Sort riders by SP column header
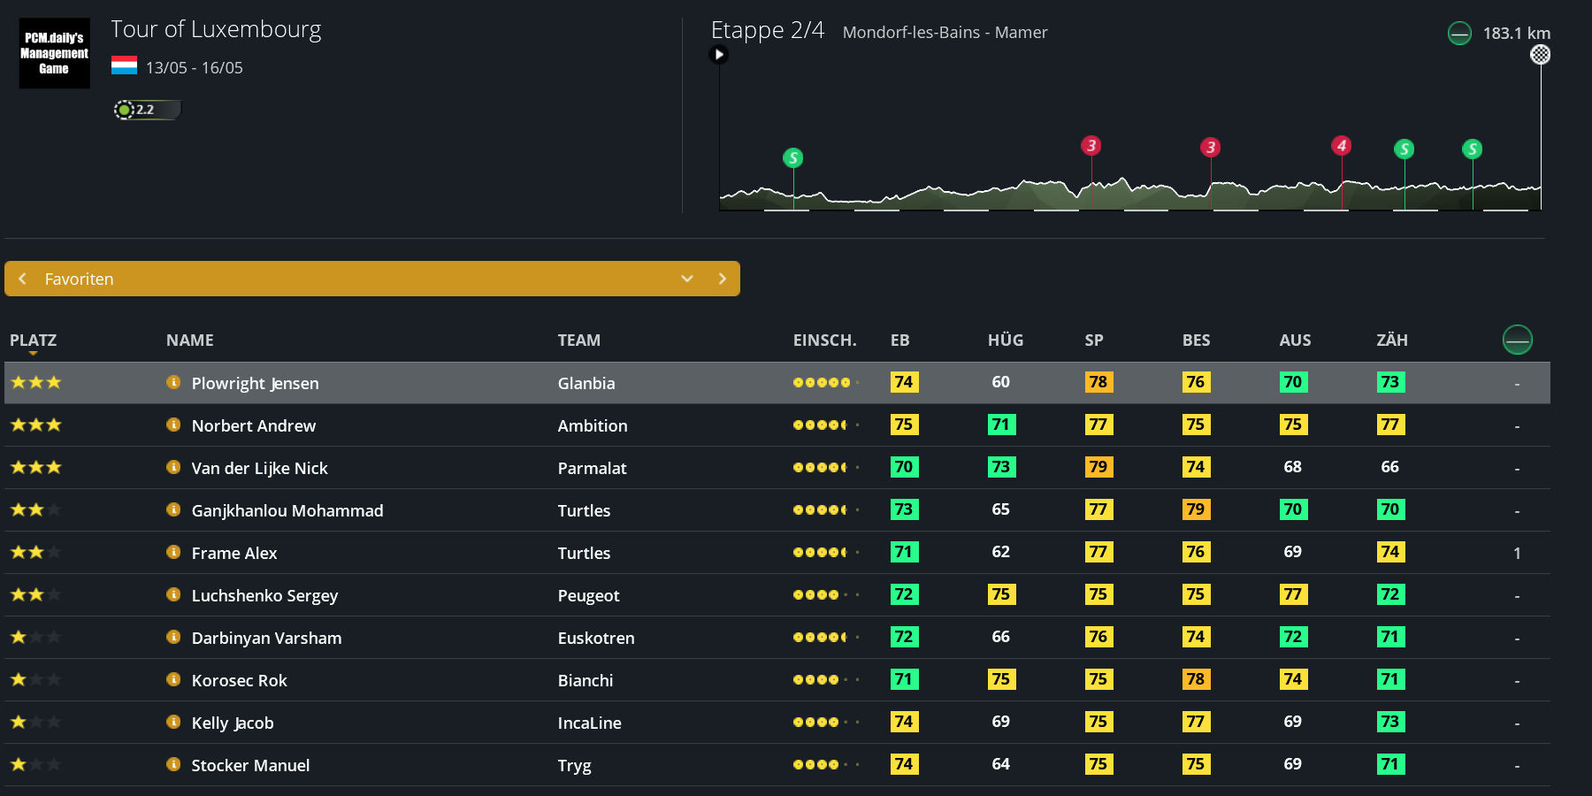Screen dimensions: 1592x796 pos(1093,341)
